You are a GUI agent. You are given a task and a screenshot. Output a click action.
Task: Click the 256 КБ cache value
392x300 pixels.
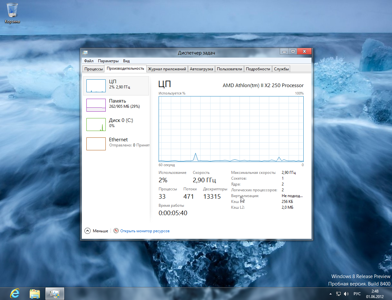(x=288, y=202)
